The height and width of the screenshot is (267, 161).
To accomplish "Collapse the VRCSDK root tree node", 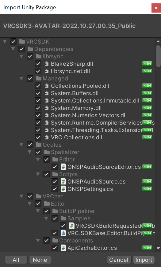I will (x=5, y=41).
